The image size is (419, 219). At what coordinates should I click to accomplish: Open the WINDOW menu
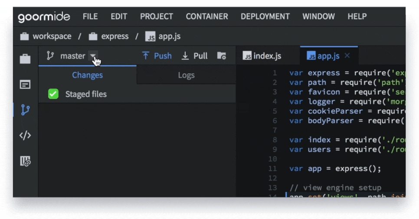pos(318,16)
